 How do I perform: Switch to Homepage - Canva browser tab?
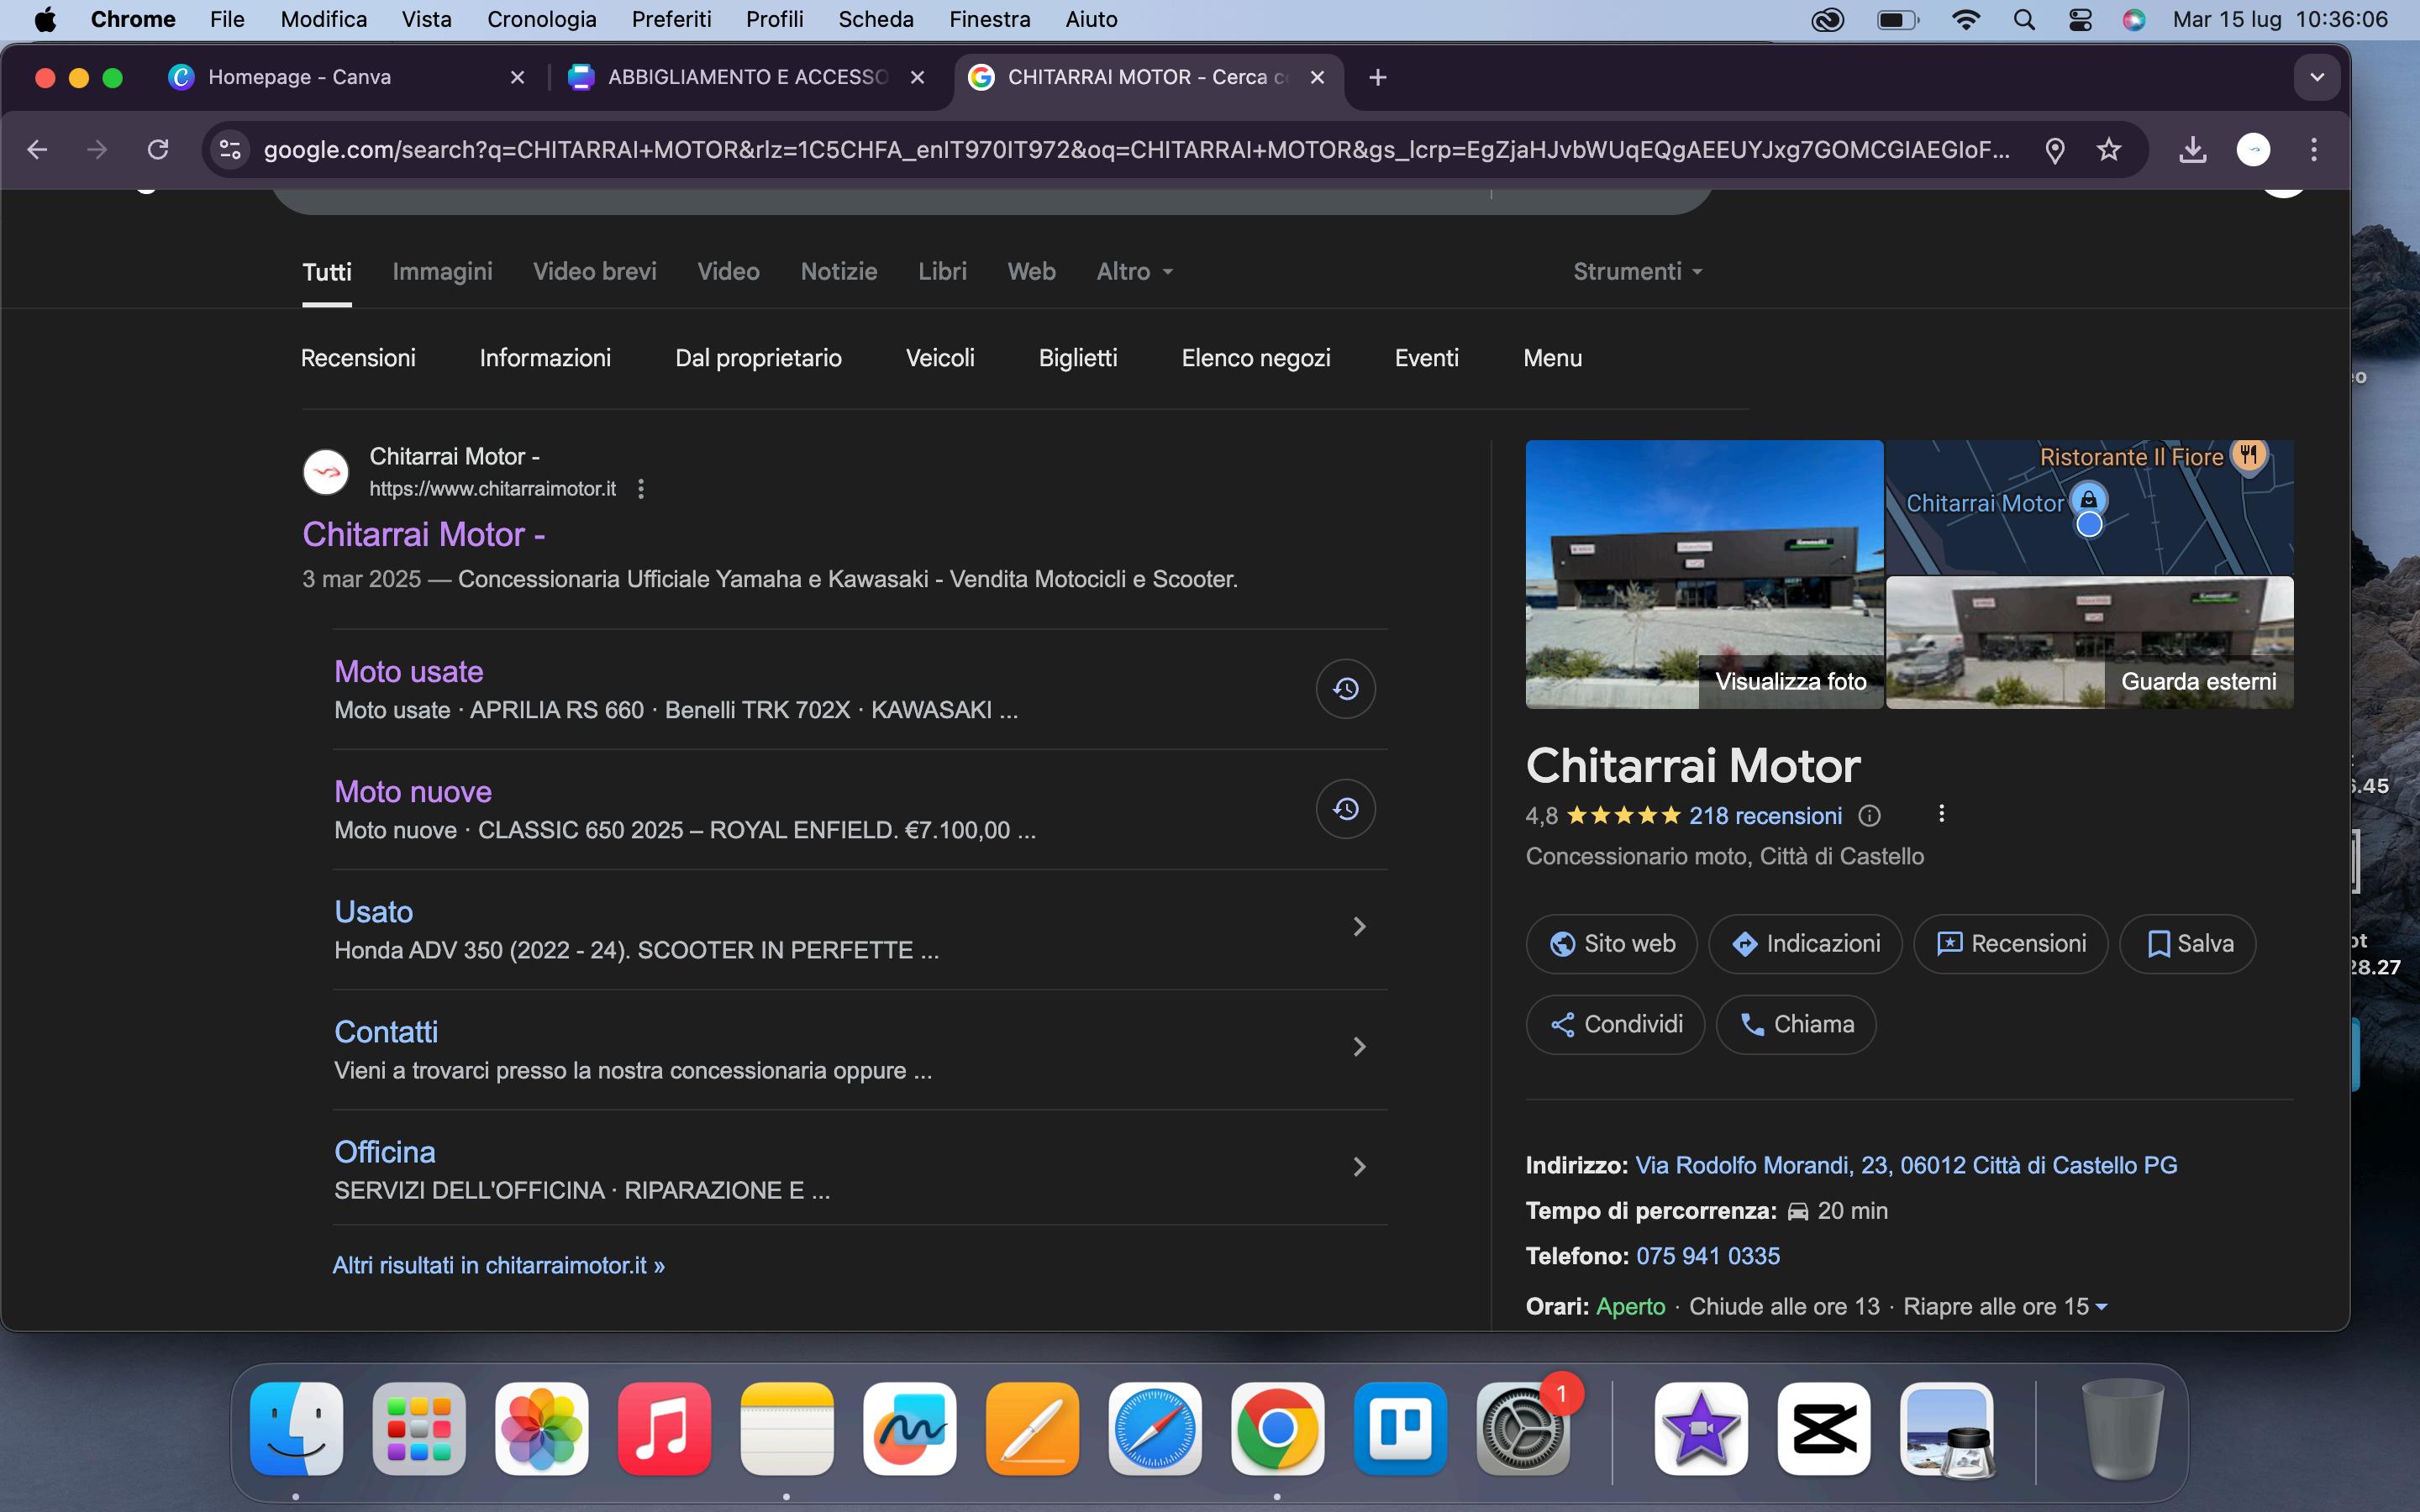point(299,77)
